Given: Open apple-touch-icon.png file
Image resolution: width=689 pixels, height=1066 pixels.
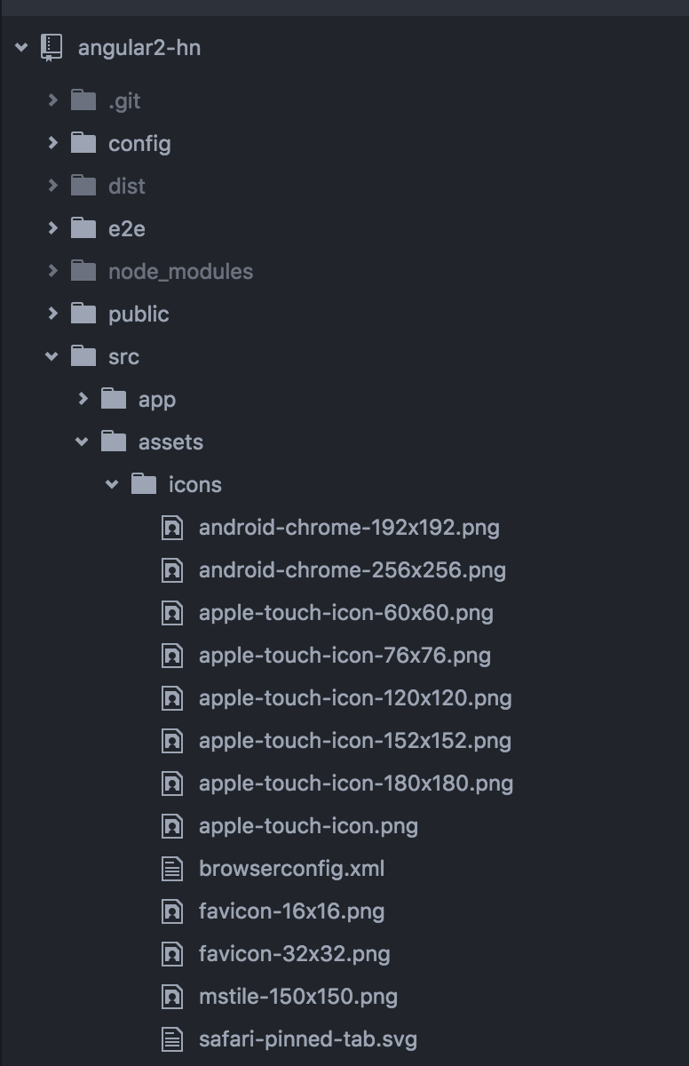Looking at the screenshot, I should click(x=308, y=826).
